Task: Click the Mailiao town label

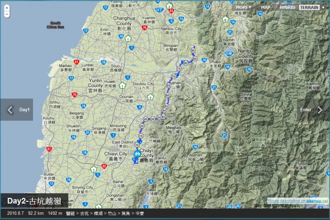Action: tap(65, 67)
